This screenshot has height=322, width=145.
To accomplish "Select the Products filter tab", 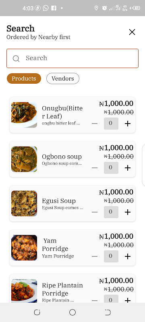I will (24, 78).
